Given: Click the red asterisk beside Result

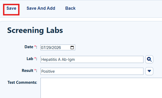Looking at the screenshot, I should 35,70.
